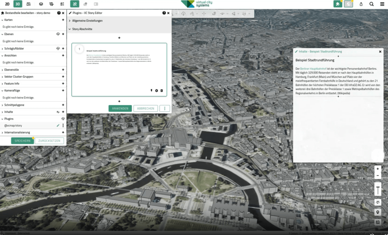
Task: Click the SPEICHERN button
Action: (x=22, y=141)
